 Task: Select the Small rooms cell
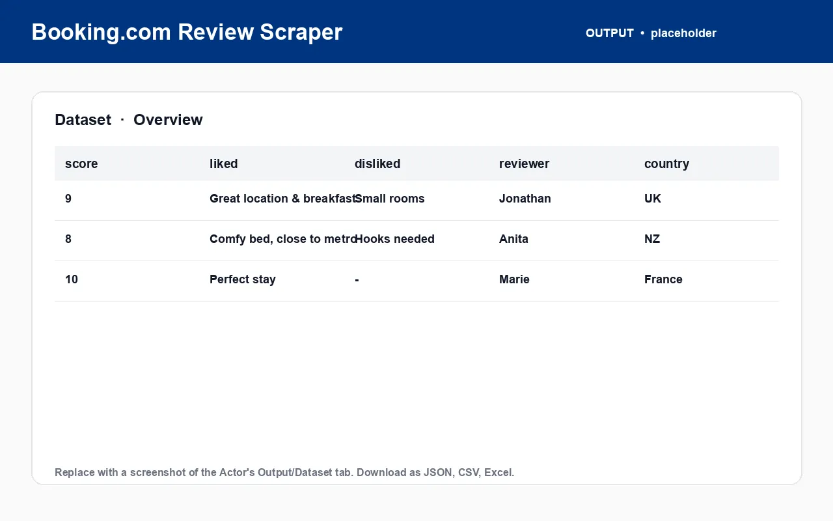390,199
